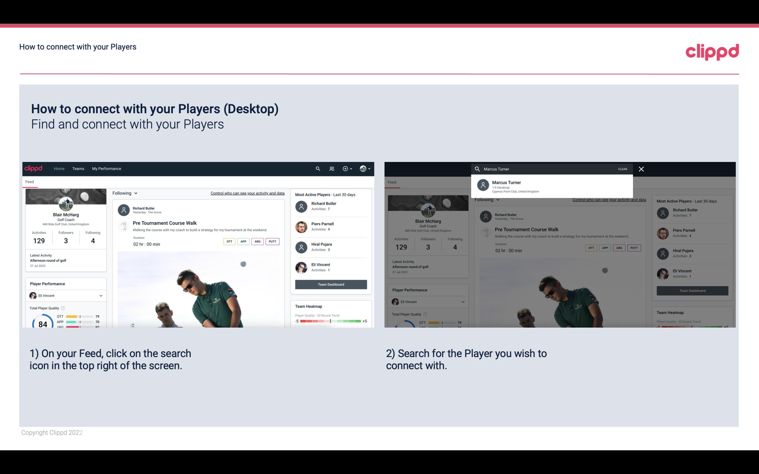Click the Clippd search icon top right
The width and height of the screenshot is (759, 474).
[317, 168]
